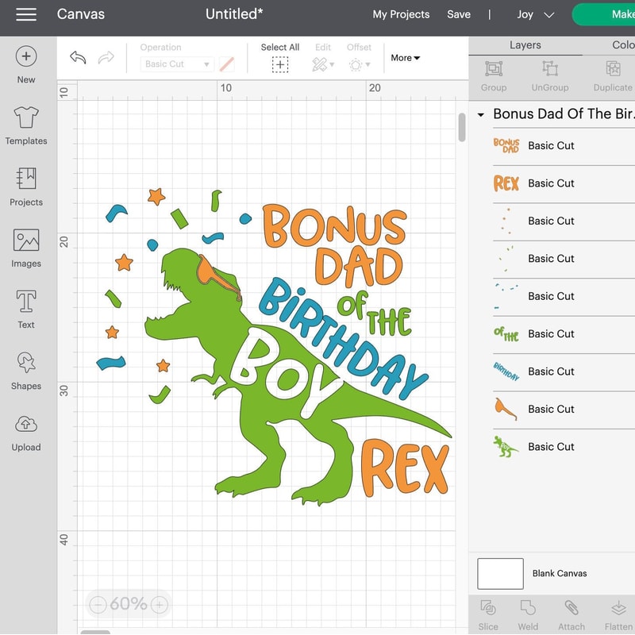Select the Slice tool
635x635 pixels.
[487, 613]
